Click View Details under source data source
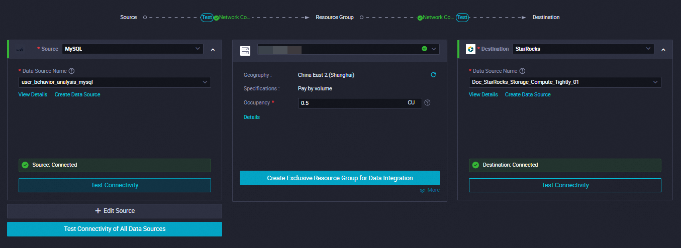Viewport: 681px width, 248px height. click(x=33, y=94)
